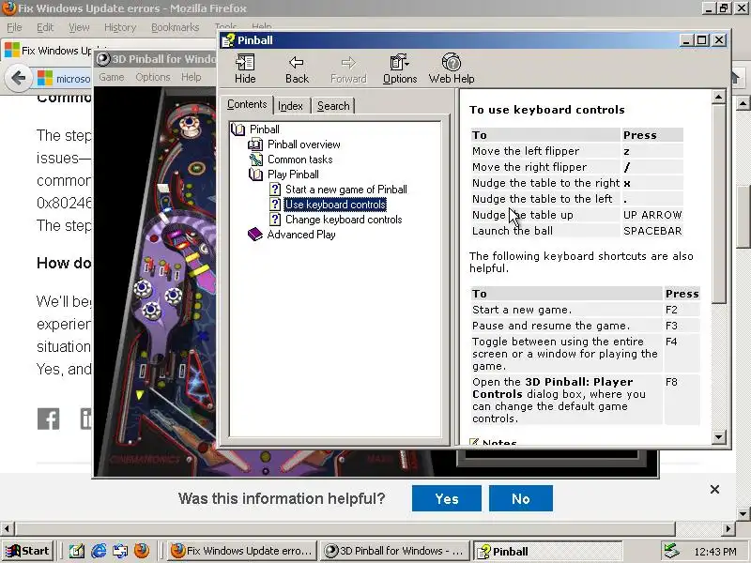Image resolution: width=751 pixels, height=563 pixels.
Task: Launch Firefox from quick launch
Action: click(x=142, y=551)
